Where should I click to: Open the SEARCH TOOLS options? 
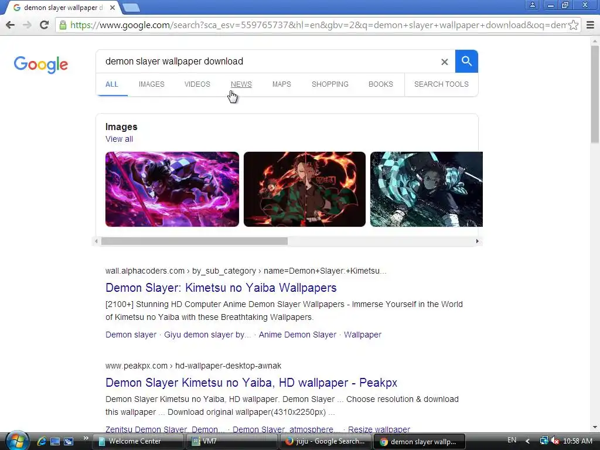tap(441, 84)
